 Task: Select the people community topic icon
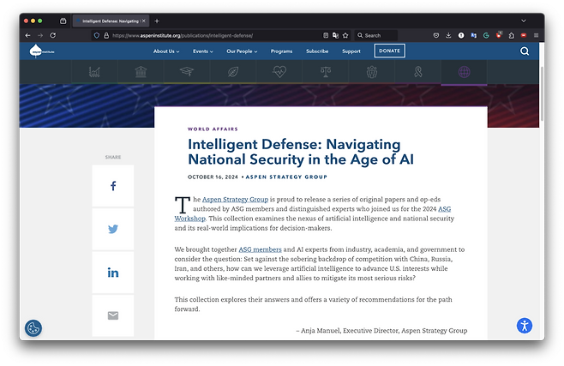coord(371,72)
